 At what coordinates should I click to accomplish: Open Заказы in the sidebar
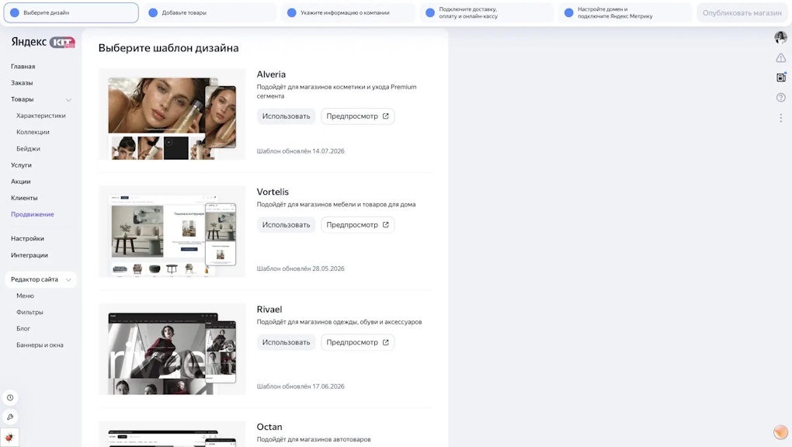22,83
